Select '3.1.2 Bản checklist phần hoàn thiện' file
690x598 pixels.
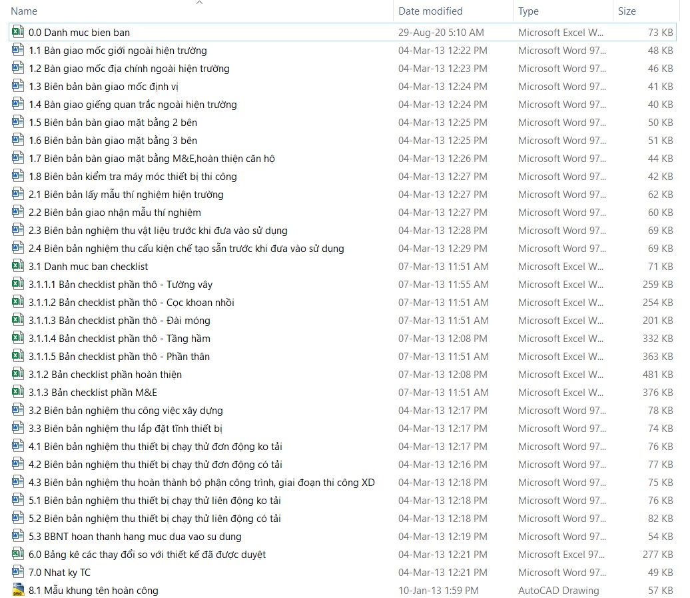pos(105,375)
